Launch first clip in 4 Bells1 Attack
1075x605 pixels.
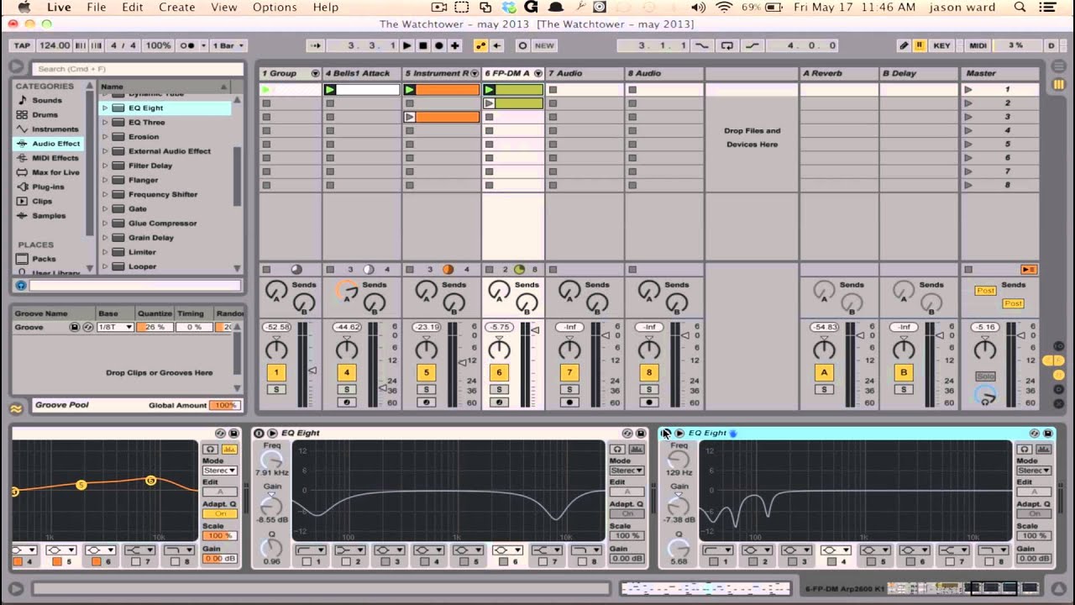coord(330,89)
